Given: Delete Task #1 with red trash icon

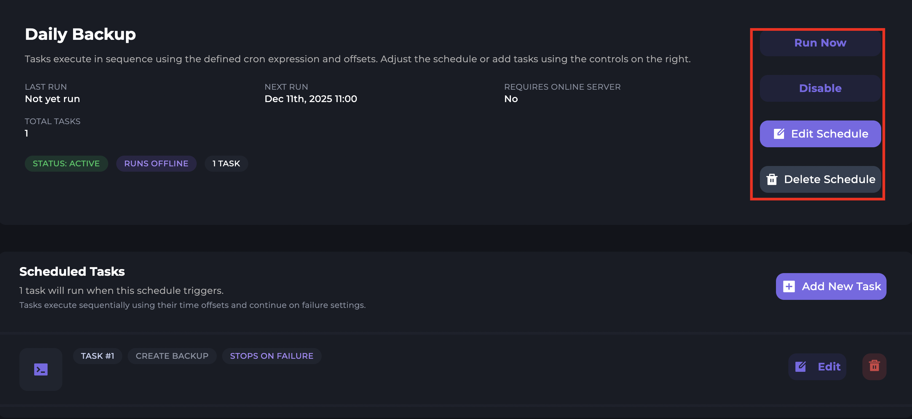Looking at the screenshot, I should point(874,367).
